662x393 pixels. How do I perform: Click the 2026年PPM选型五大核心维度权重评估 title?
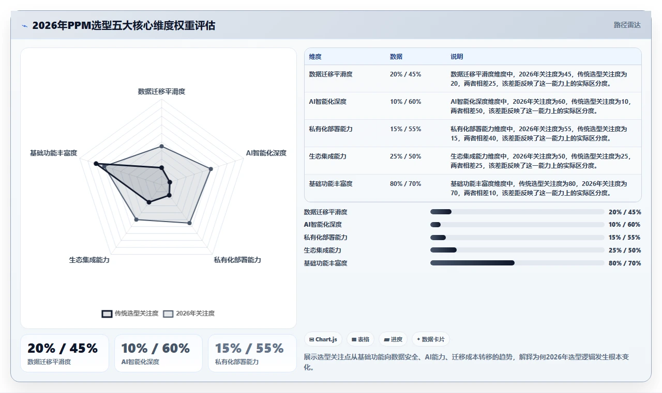pyautogui.click(x=124, y=26)
